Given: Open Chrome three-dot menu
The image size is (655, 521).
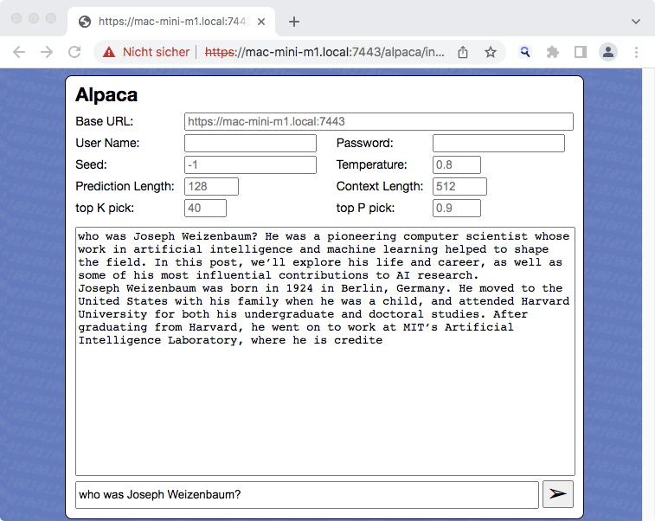Looking at the screenshot, I should (x=636, y=52).
